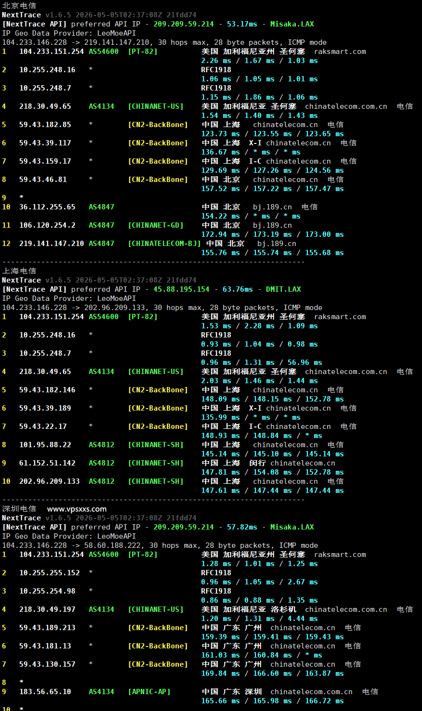The image size is (422, 711).
Task: Select hop IP 61.152.51.142
Action: tap(47, 463)
